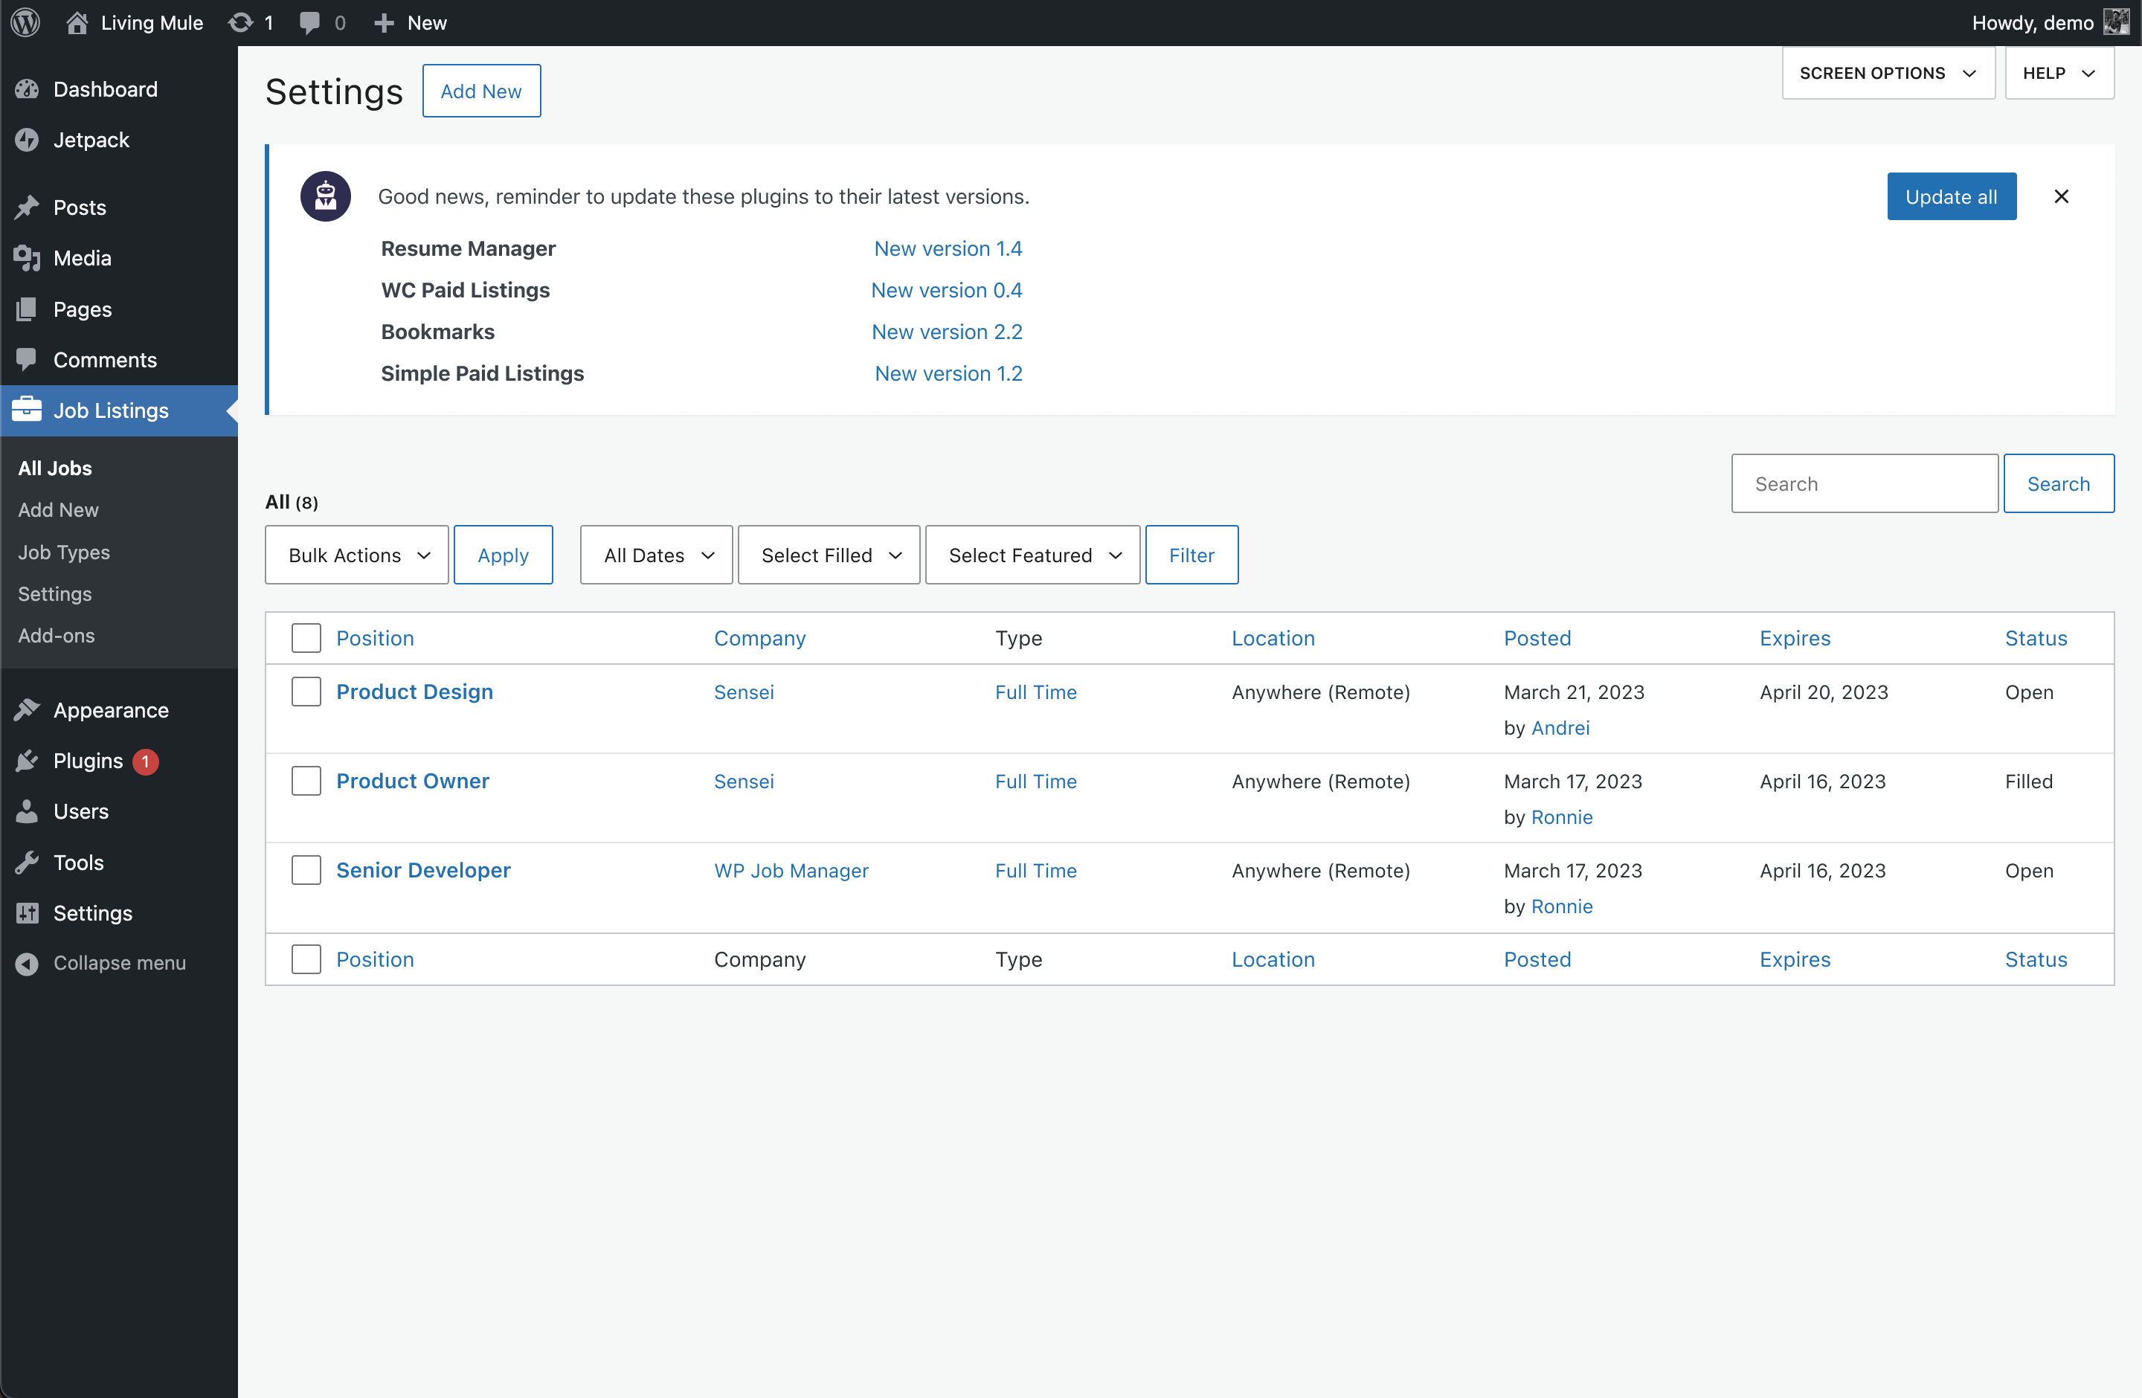Open the All Jobs menu item

pos(55,468)
